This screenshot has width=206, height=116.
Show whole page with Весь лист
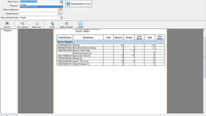[x=37, y=25]
